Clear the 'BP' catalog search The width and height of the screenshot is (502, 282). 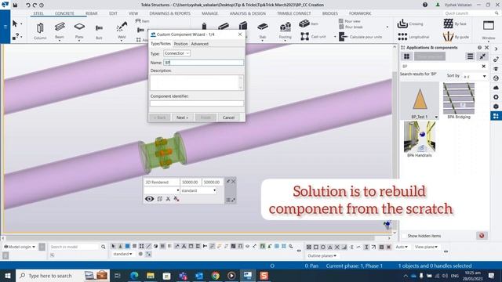coord(483,66)
